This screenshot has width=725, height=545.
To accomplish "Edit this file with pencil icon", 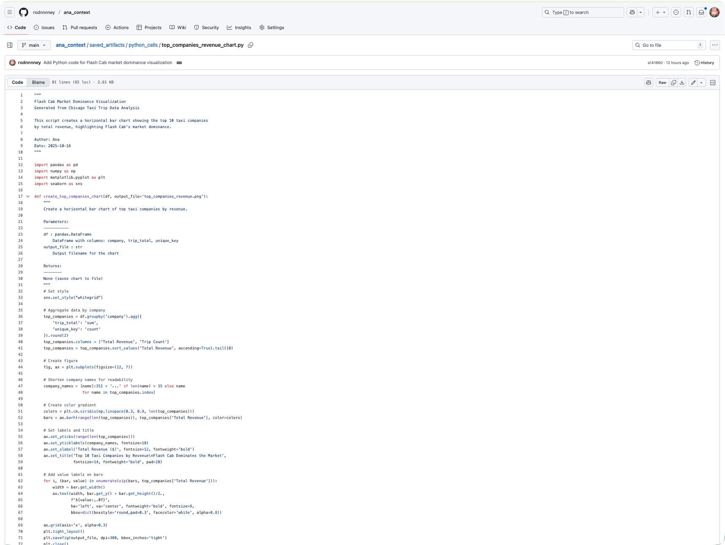I will click(x=693, y=83).
